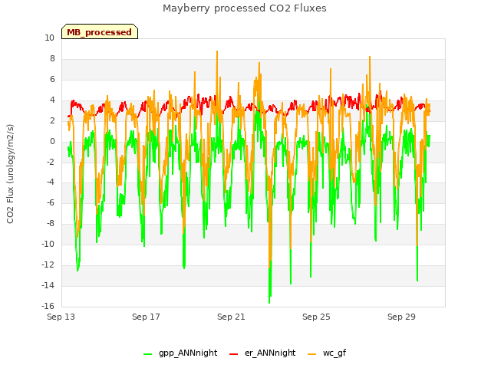Click the y-axis value -10

[x=48, y=244]
